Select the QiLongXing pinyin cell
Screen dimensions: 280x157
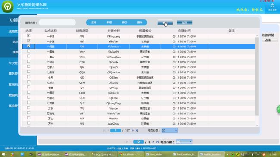tap(114, 103)
